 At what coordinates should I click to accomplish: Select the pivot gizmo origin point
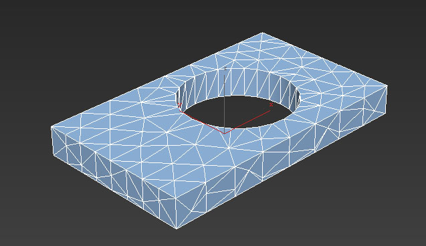(x=224, y=133)
